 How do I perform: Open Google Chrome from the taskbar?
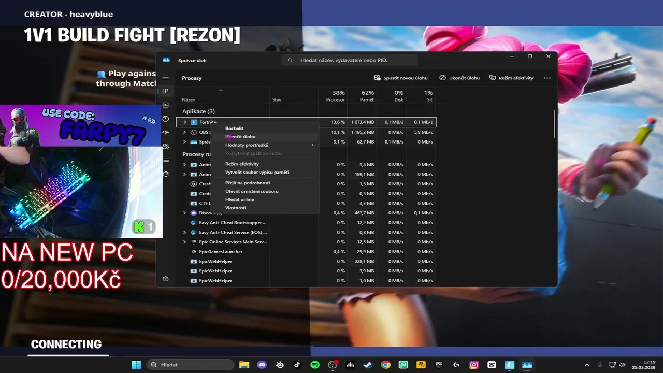click(x=385, y=365)
